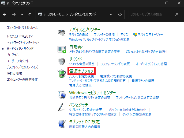Click the Tablet PC Settings (タブレット PC 設定) icon
184x138 pixels.
point(62,124)
